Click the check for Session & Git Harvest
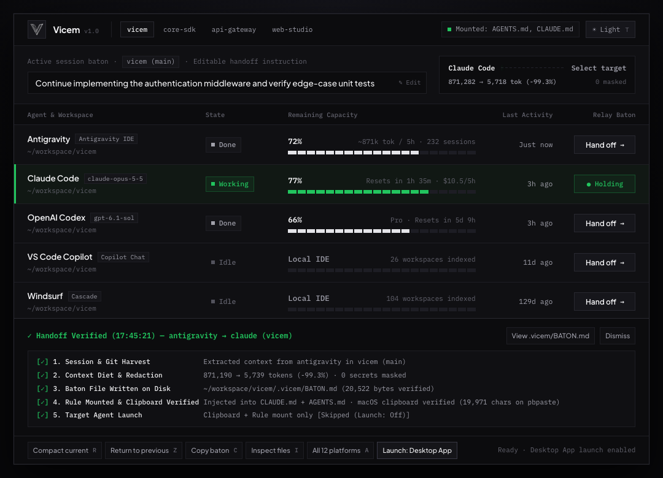663x478 pixels. pos(42,362)
